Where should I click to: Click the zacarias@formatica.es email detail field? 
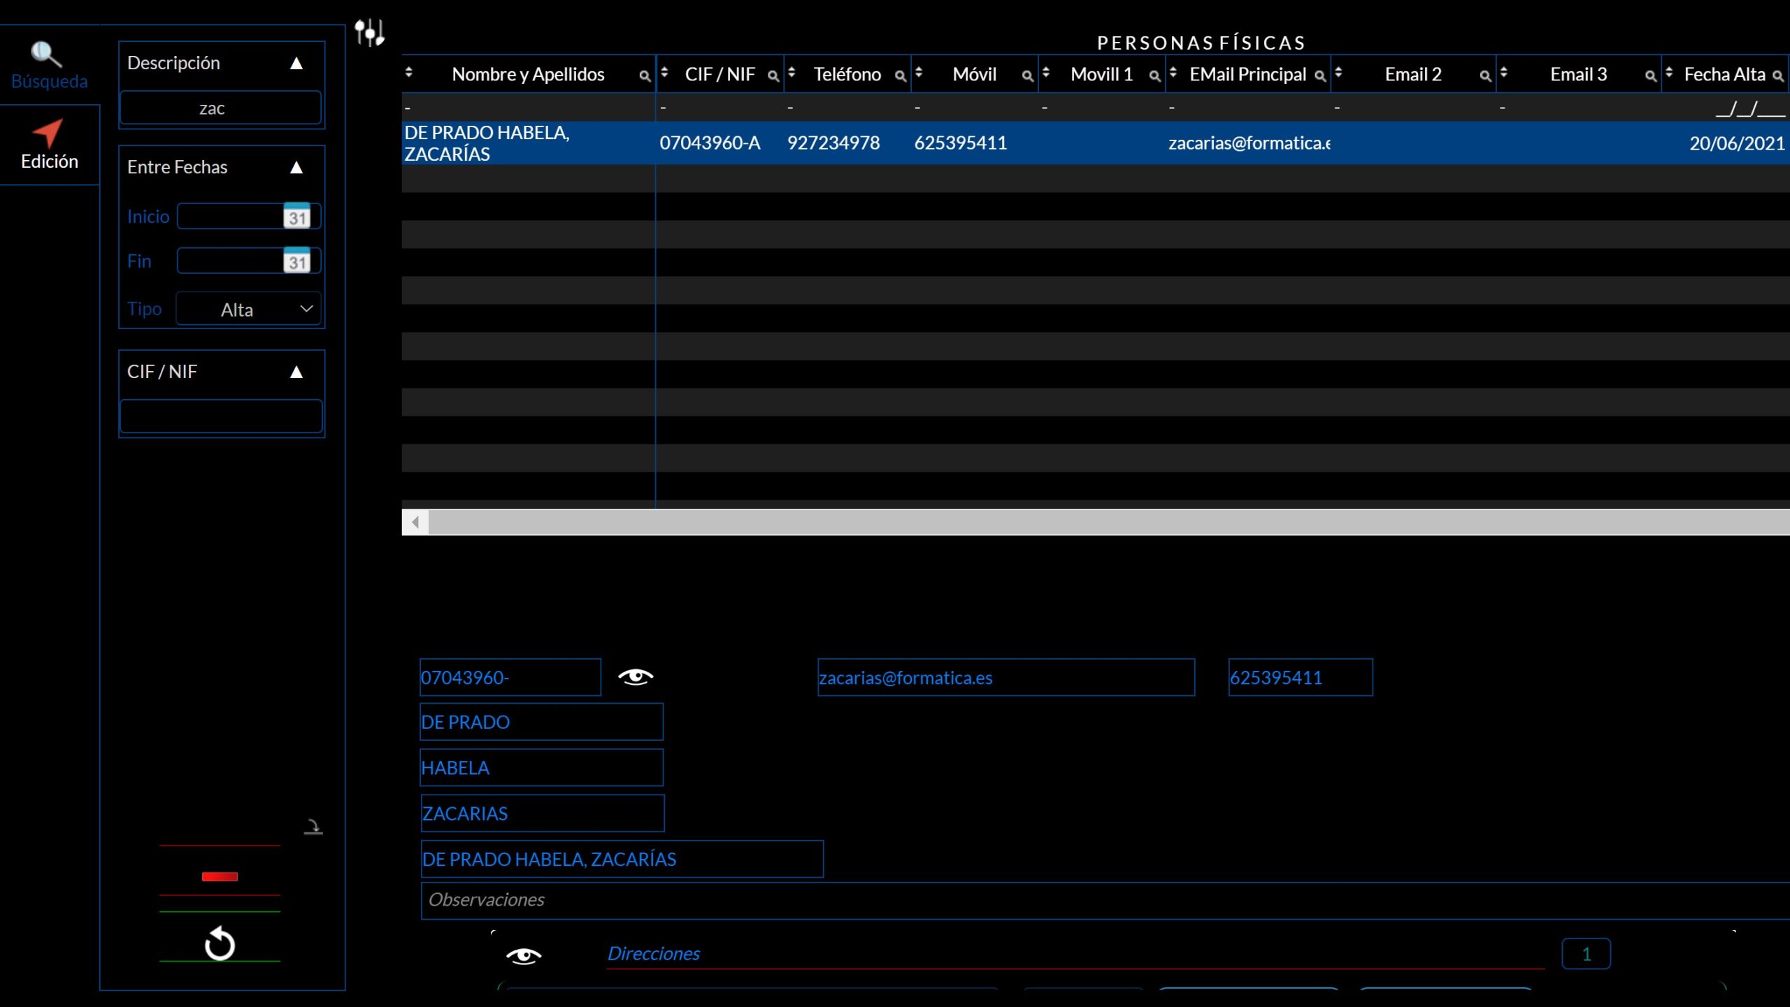(x=1006, y=677)
